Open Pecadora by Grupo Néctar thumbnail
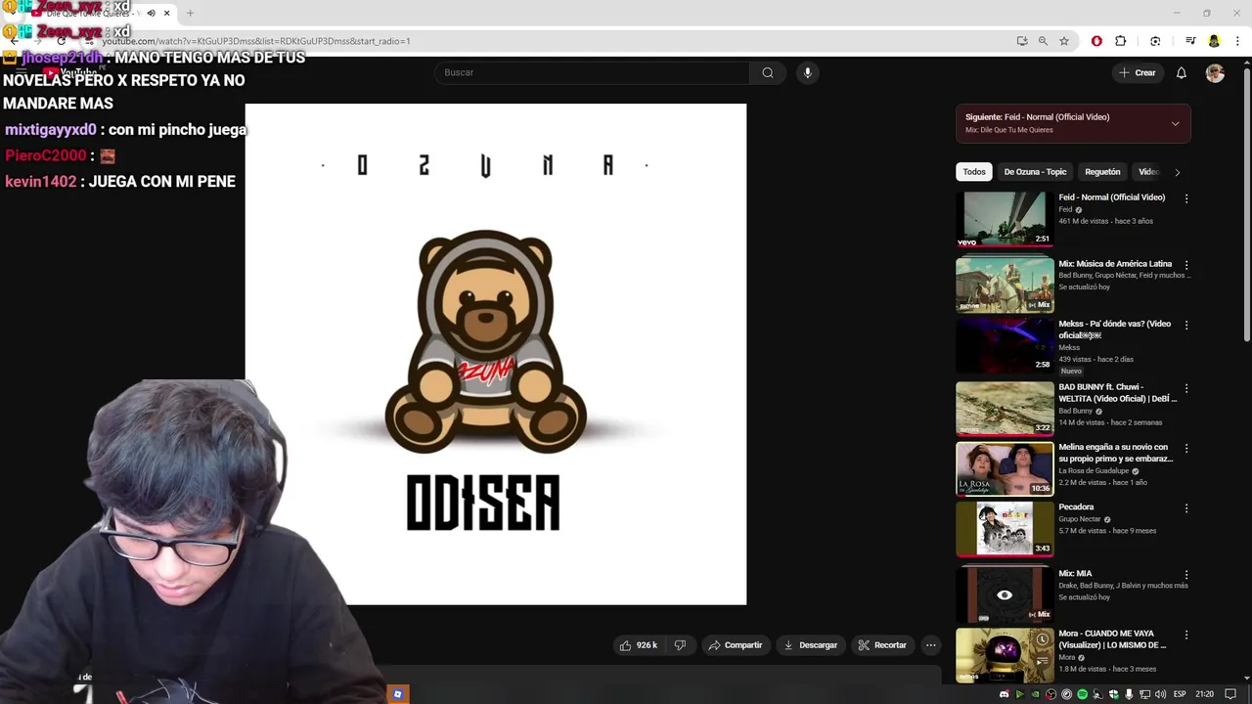This screenshot has height=704, width=1252. (1005, 529)
